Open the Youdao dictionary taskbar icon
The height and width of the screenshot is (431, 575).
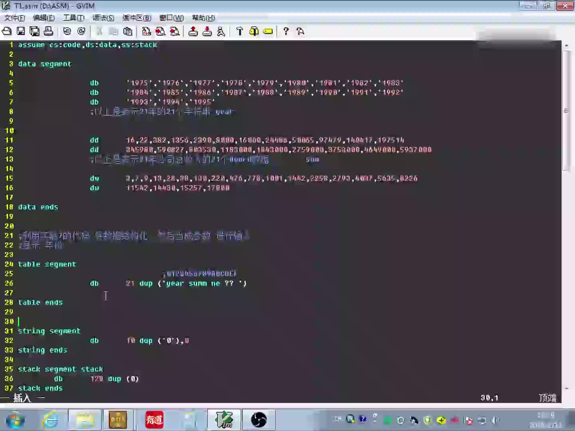point(154,420)
